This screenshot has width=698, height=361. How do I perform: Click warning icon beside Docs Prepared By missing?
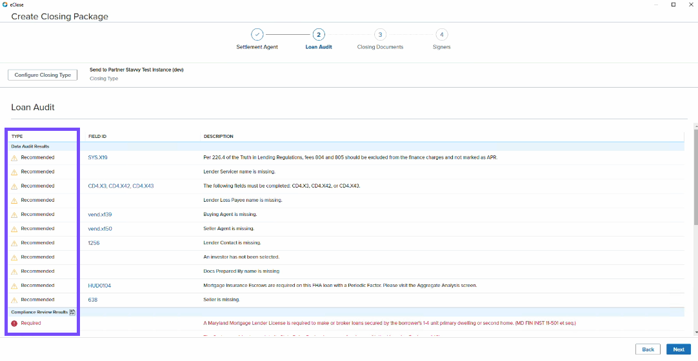(x=14, y=271)
